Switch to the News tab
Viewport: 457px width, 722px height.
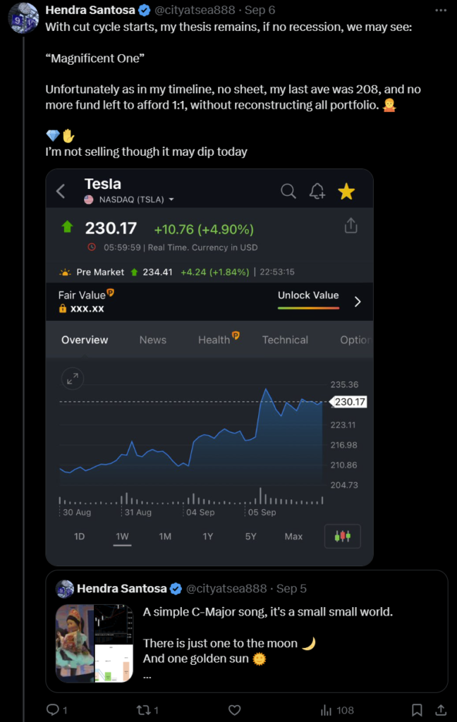pyautogui.click(x=153, y=340)
